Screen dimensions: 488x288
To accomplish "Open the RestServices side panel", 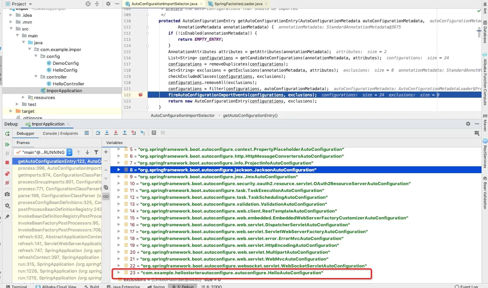I will click(x=485, y=153).
